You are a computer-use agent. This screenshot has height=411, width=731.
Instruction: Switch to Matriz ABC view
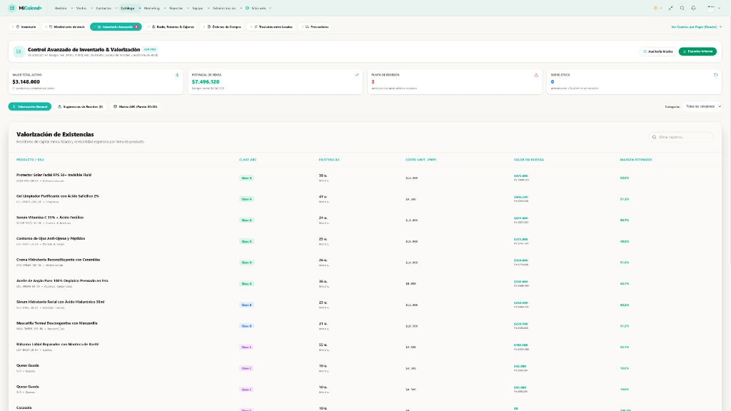click(135, 107)
